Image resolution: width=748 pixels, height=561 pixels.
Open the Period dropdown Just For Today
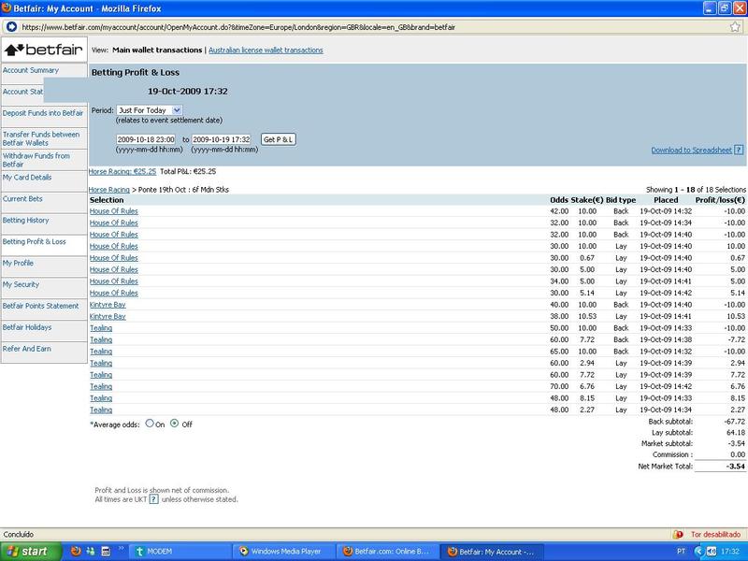[x=150, y=110]
